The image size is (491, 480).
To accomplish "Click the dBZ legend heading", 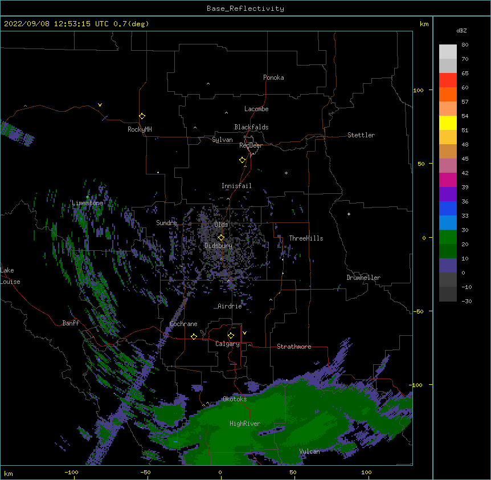I will pos(461,30).
